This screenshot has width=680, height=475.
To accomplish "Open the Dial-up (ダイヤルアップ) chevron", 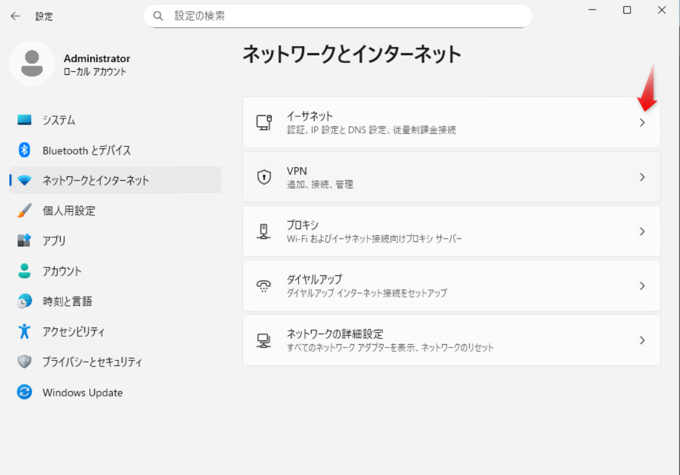I will [642, 286].
